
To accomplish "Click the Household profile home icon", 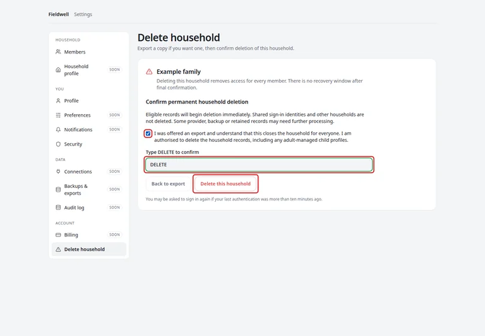I will click(x=58, y=70).
